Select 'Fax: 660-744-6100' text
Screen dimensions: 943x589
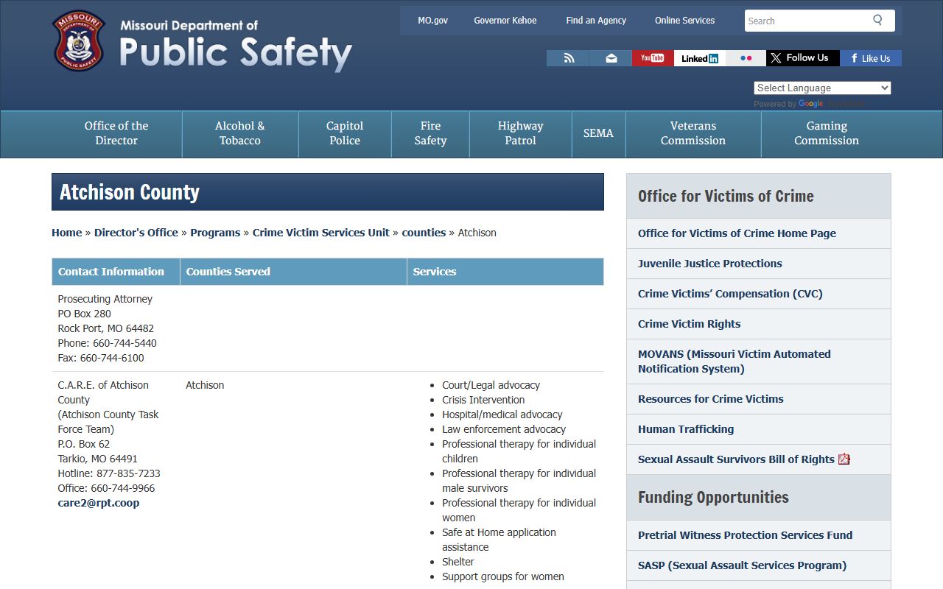point(101,358)
